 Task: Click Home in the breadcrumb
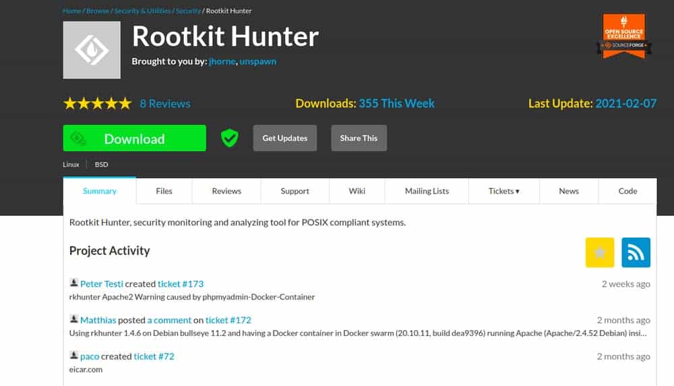click(x=72, y=11)
